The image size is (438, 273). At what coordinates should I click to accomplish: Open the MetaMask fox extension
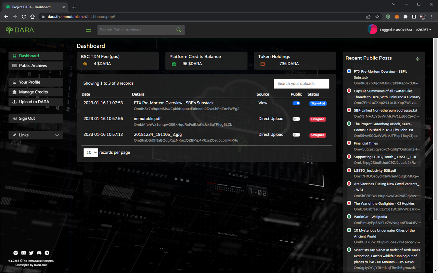pyautogui.click(x=397, y=16)
